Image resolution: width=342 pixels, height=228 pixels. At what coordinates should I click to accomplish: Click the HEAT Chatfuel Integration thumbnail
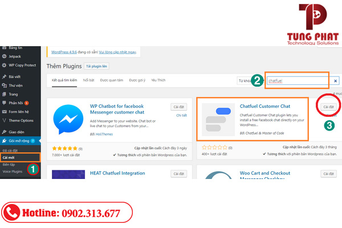point(68,174)
